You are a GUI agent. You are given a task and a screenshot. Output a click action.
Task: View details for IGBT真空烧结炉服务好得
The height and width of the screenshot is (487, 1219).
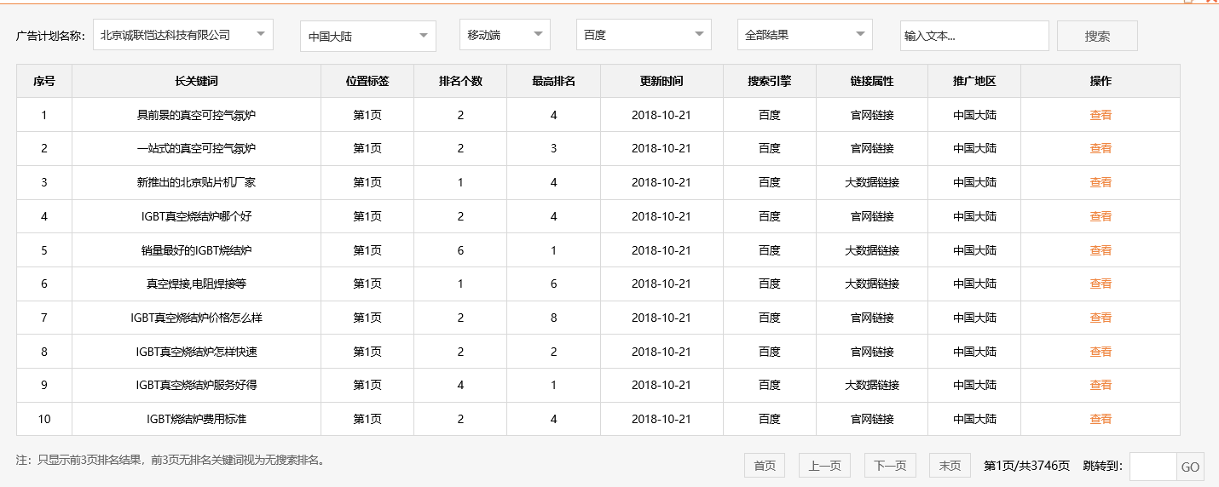point(1101,385)
